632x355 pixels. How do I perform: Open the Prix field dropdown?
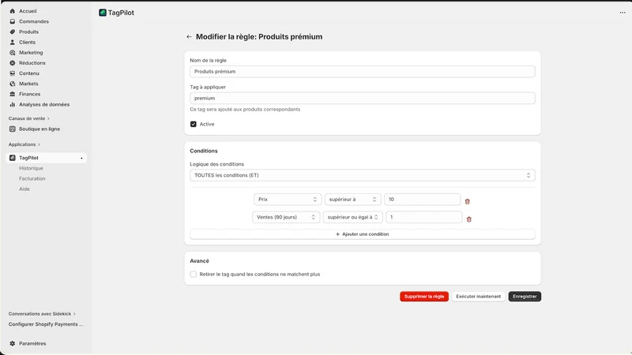point(288,200)
